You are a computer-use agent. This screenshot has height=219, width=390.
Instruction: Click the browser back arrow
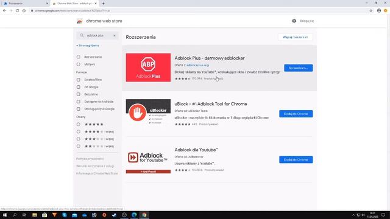tap(4, 11)
